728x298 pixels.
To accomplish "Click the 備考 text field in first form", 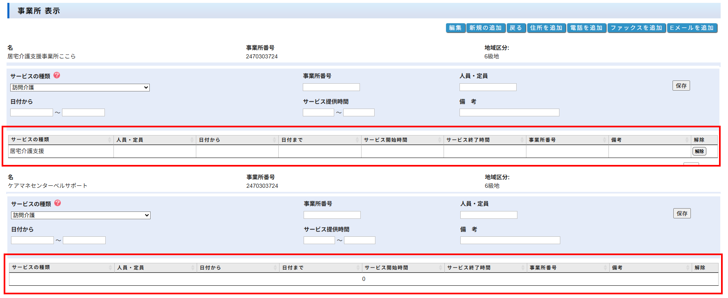I will pos(509,113).
